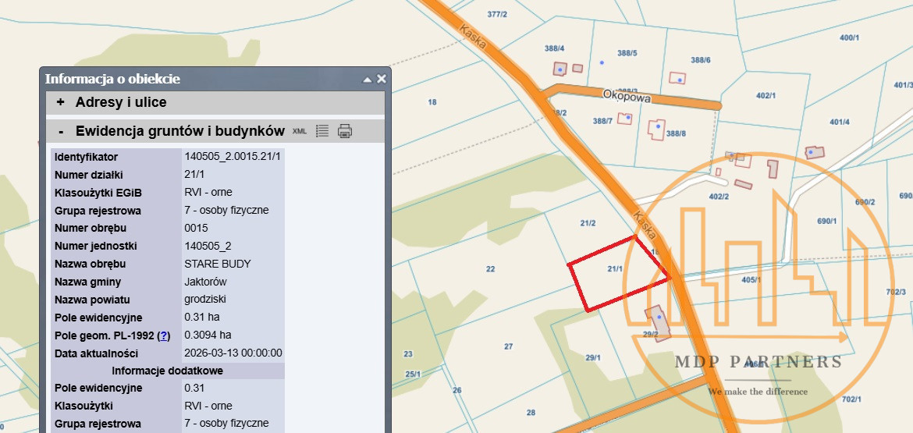
Task: Expand the Adresy i ulice section
Action: tap(60, 102)
